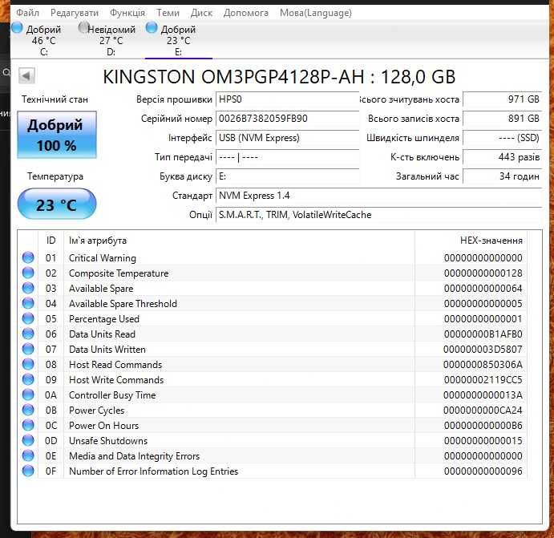Click the serial number field 0026B7382059FB90

pyautogui.click(x=287, y=119)
